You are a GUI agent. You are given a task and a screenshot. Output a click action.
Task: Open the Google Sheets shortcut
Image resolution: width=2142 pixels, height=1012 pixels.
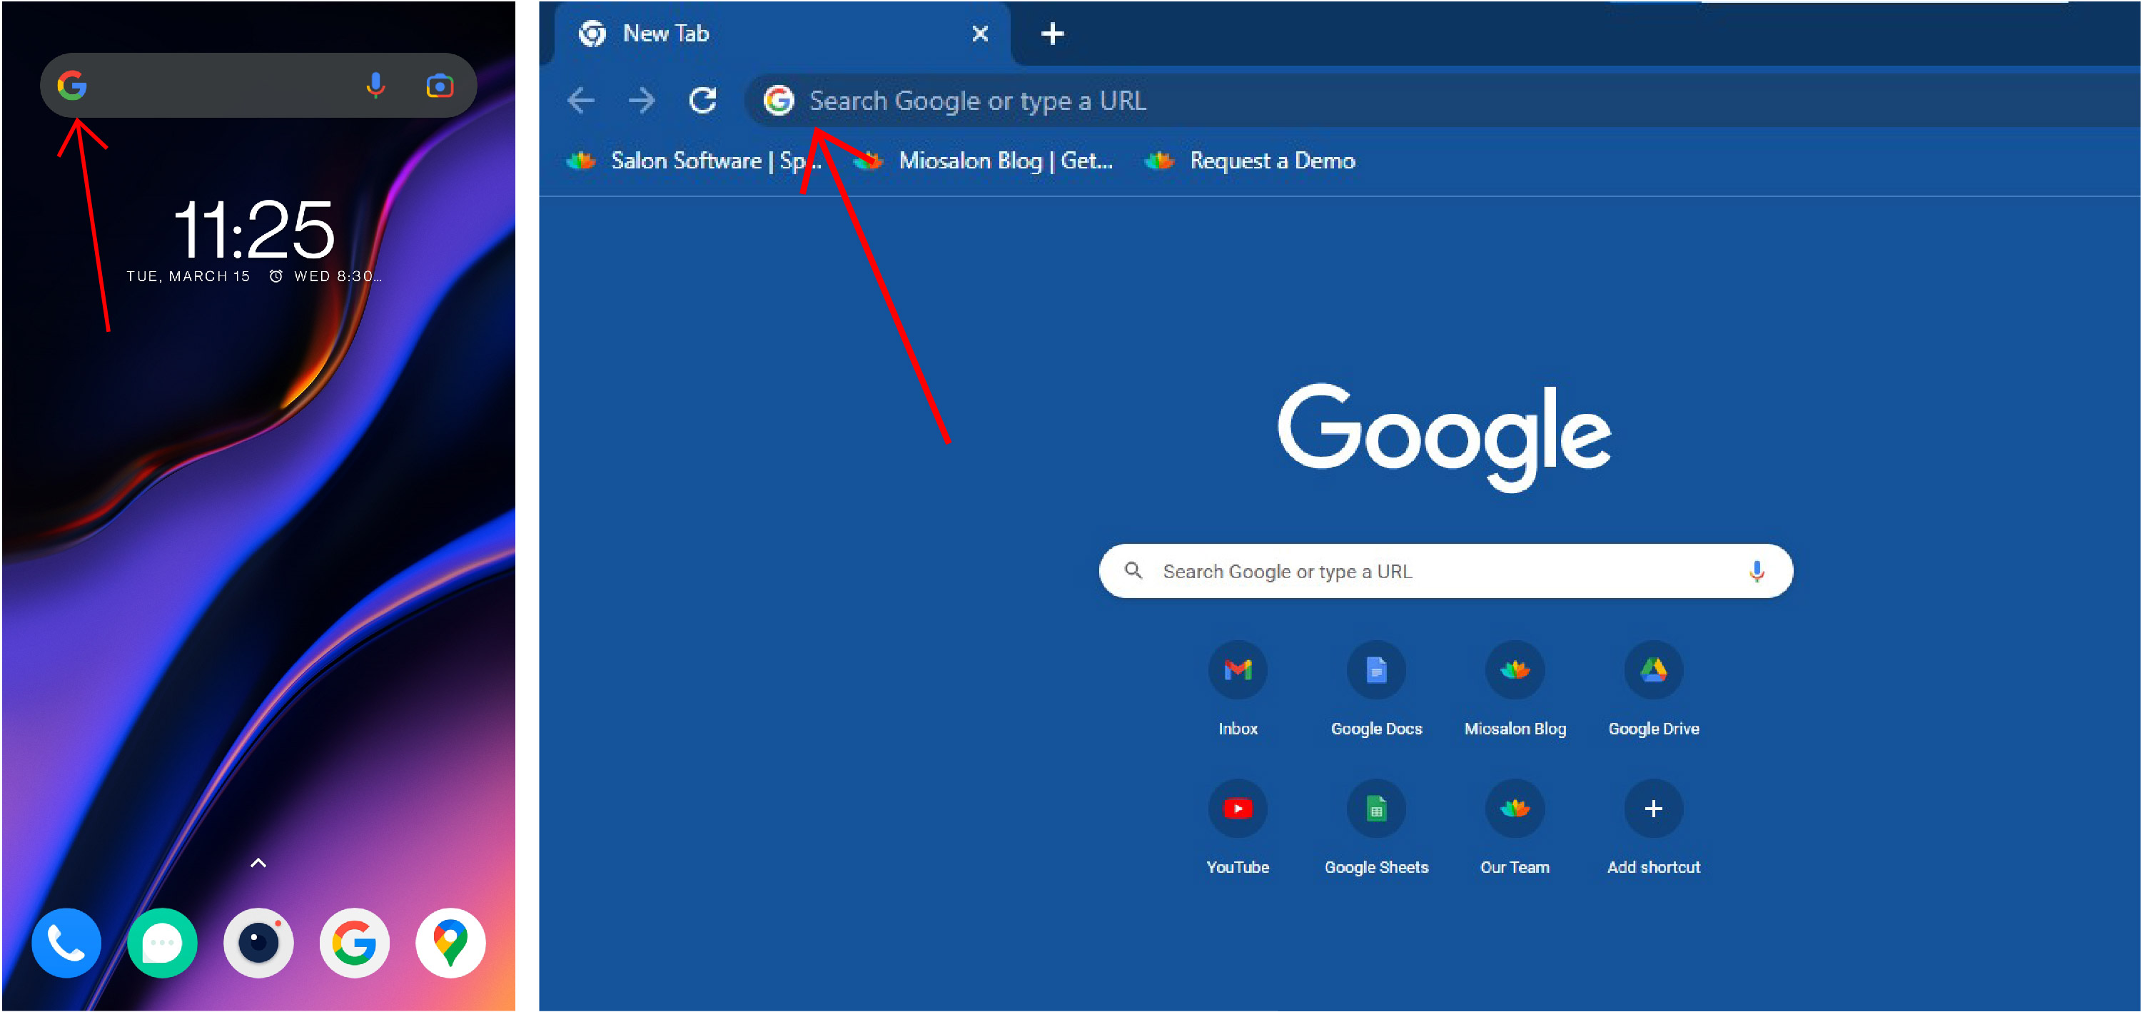pos(1376,827)
